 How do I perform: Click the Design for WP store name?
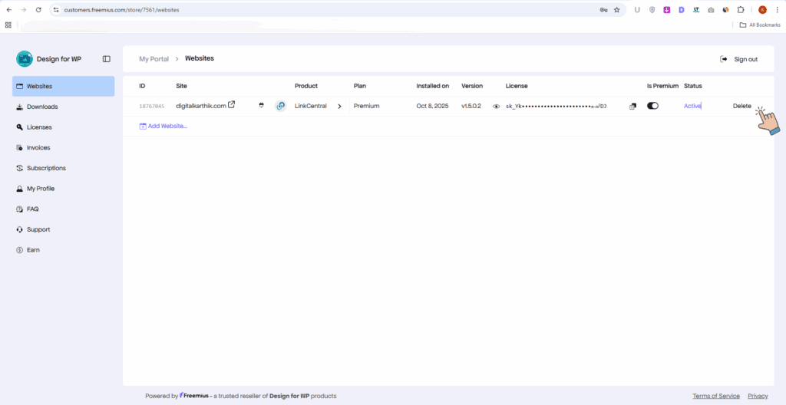point(59,59)
